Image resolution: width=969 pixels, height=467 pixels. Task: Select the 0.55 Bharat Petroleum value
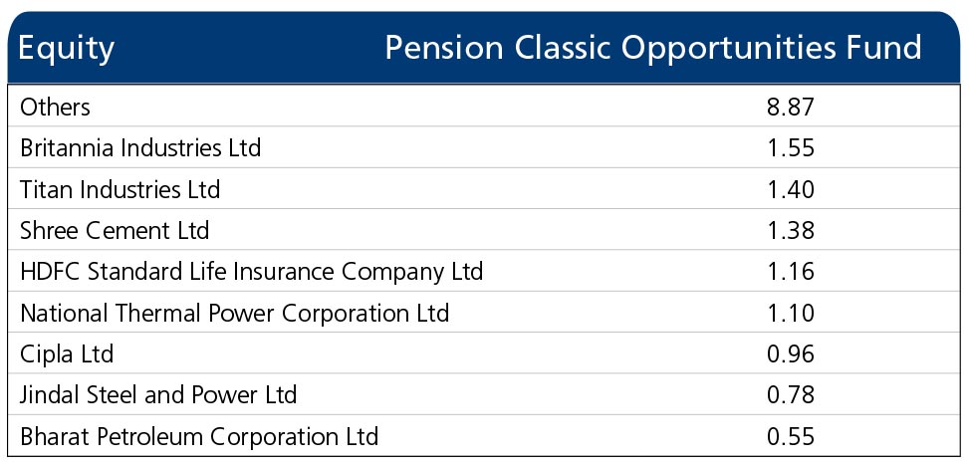[791, 437]
